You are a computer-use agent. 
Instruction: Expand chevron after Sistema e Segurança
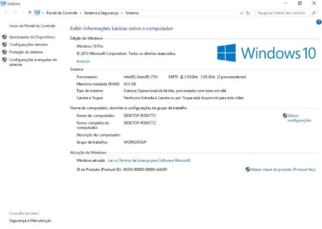(122, 13)
